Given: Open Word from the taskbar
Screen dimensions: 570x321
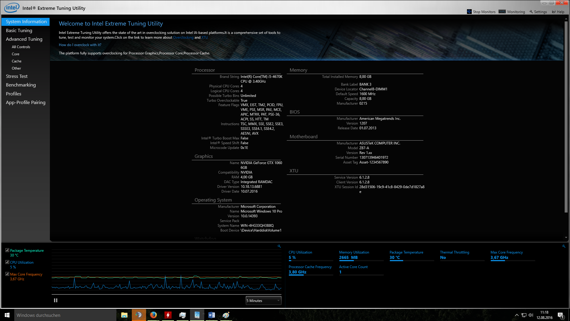Looking at the screenshot, I should [211, 315].
